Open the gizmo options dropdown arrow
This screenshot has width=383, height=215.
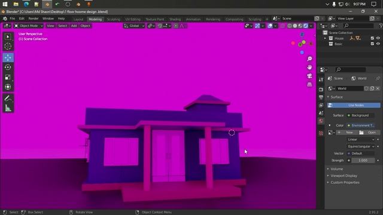tap(263, 26)
